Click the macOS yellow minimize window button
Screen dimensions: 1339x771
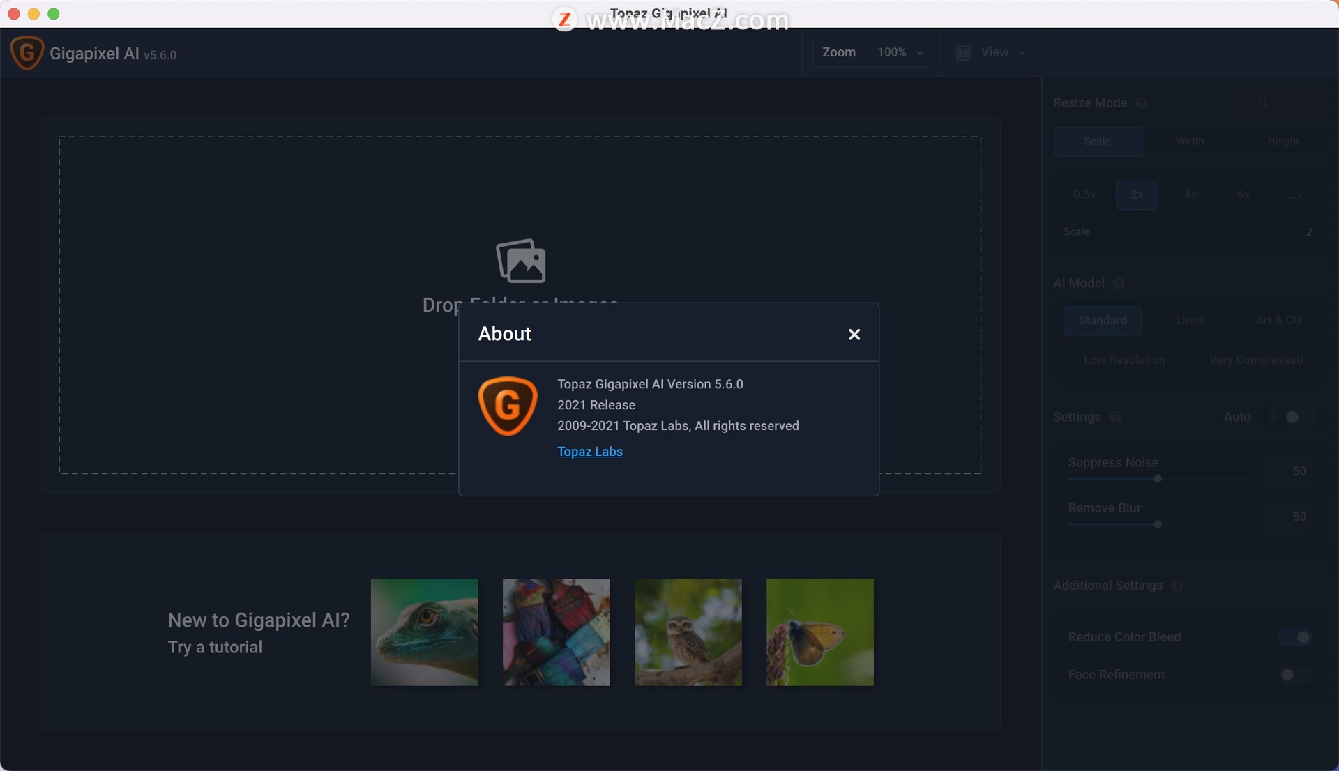33,14
